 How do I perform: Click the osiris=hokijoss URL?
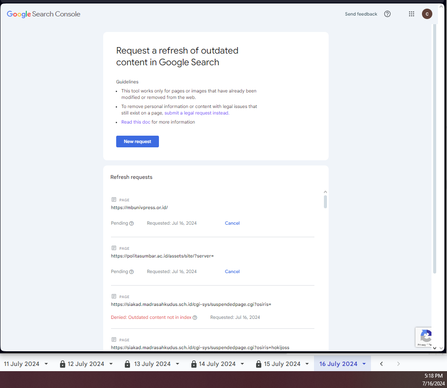tap(200, 347)
